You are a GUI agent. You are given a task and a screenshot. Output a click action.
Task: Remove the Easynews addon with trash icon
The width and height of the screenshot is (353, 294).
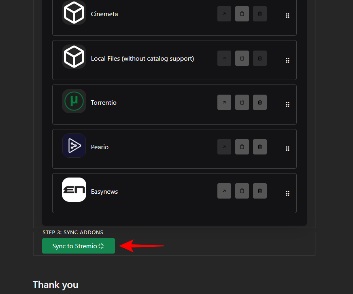click(x=260, y=191)
